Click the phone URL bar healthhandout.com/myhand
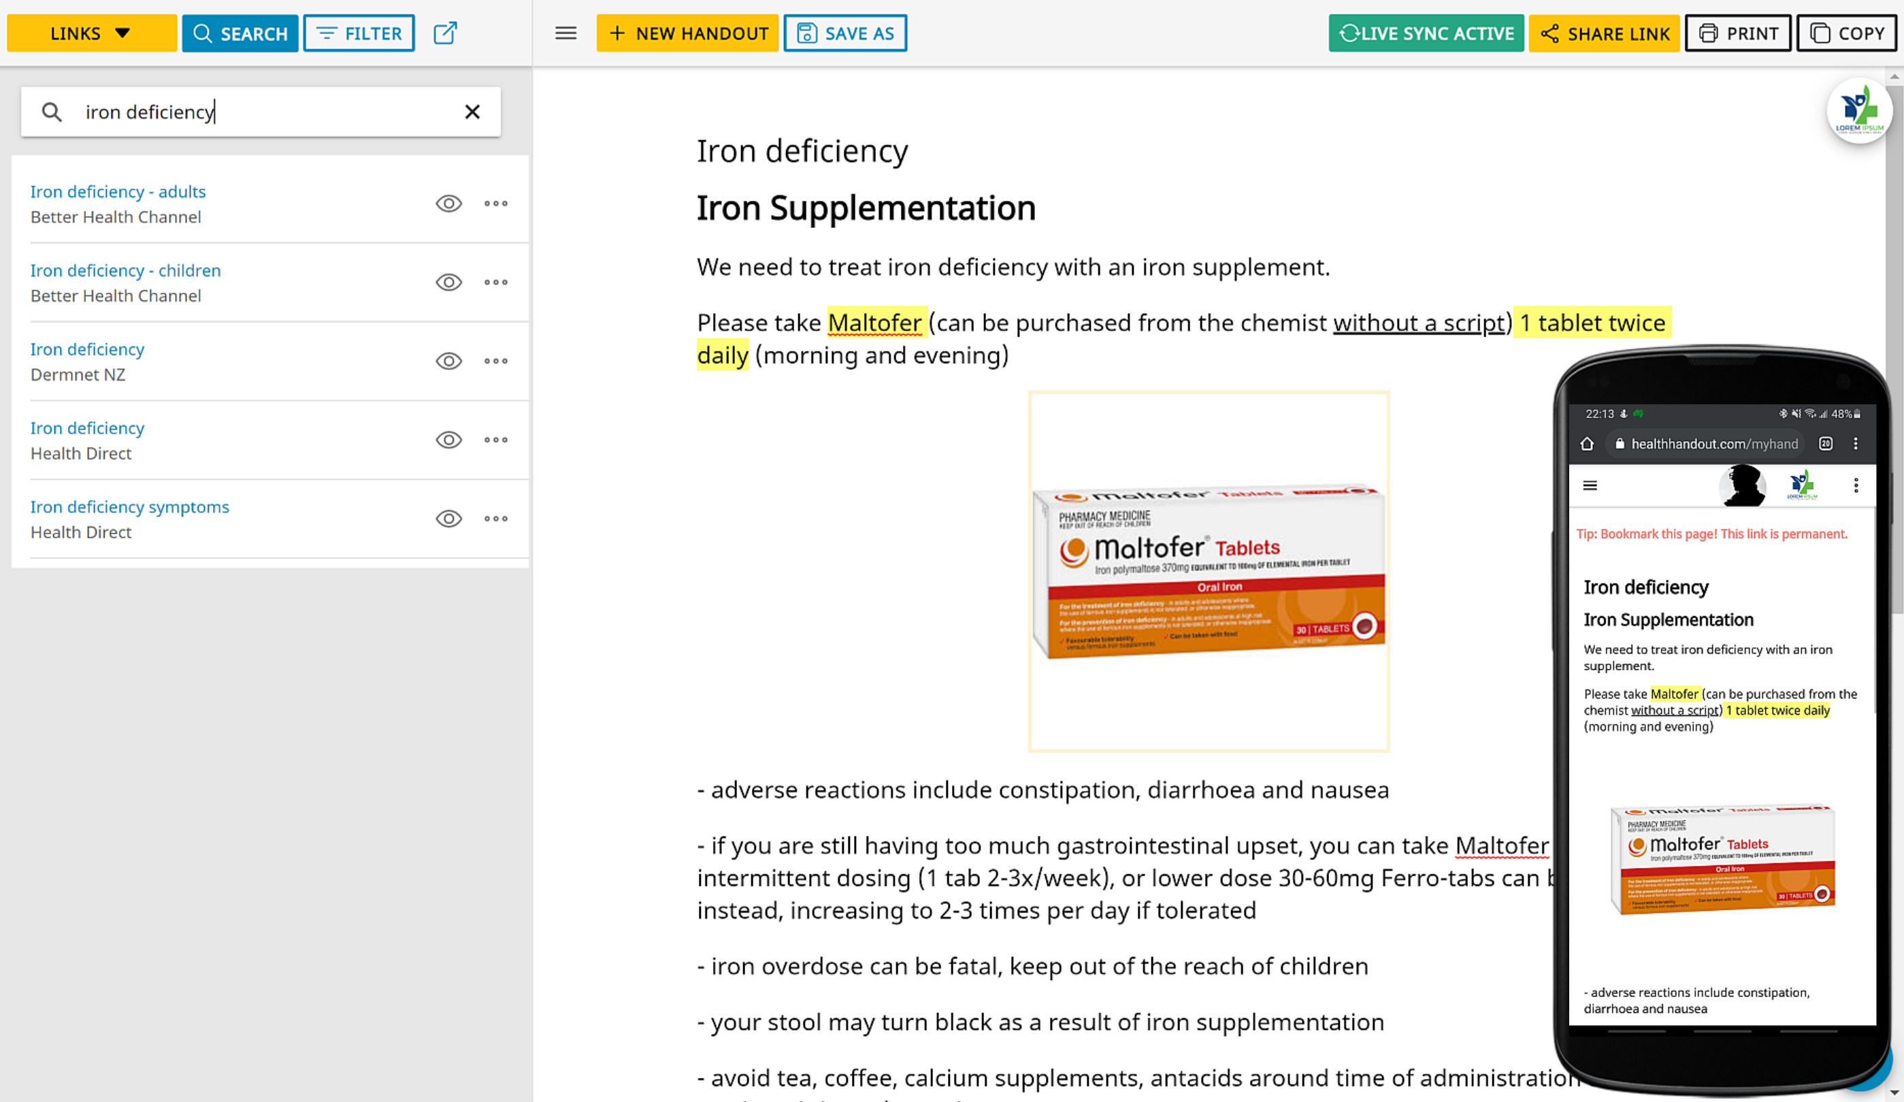 point(1706,444)
